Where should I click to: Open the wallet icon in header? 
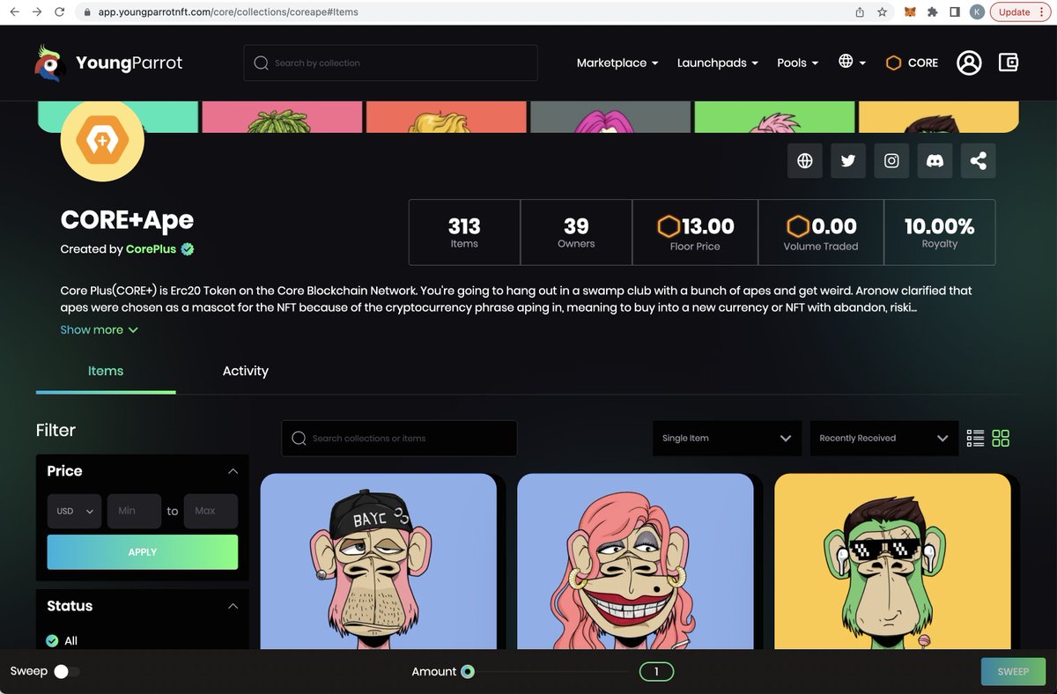click(x=1009, y=63)
